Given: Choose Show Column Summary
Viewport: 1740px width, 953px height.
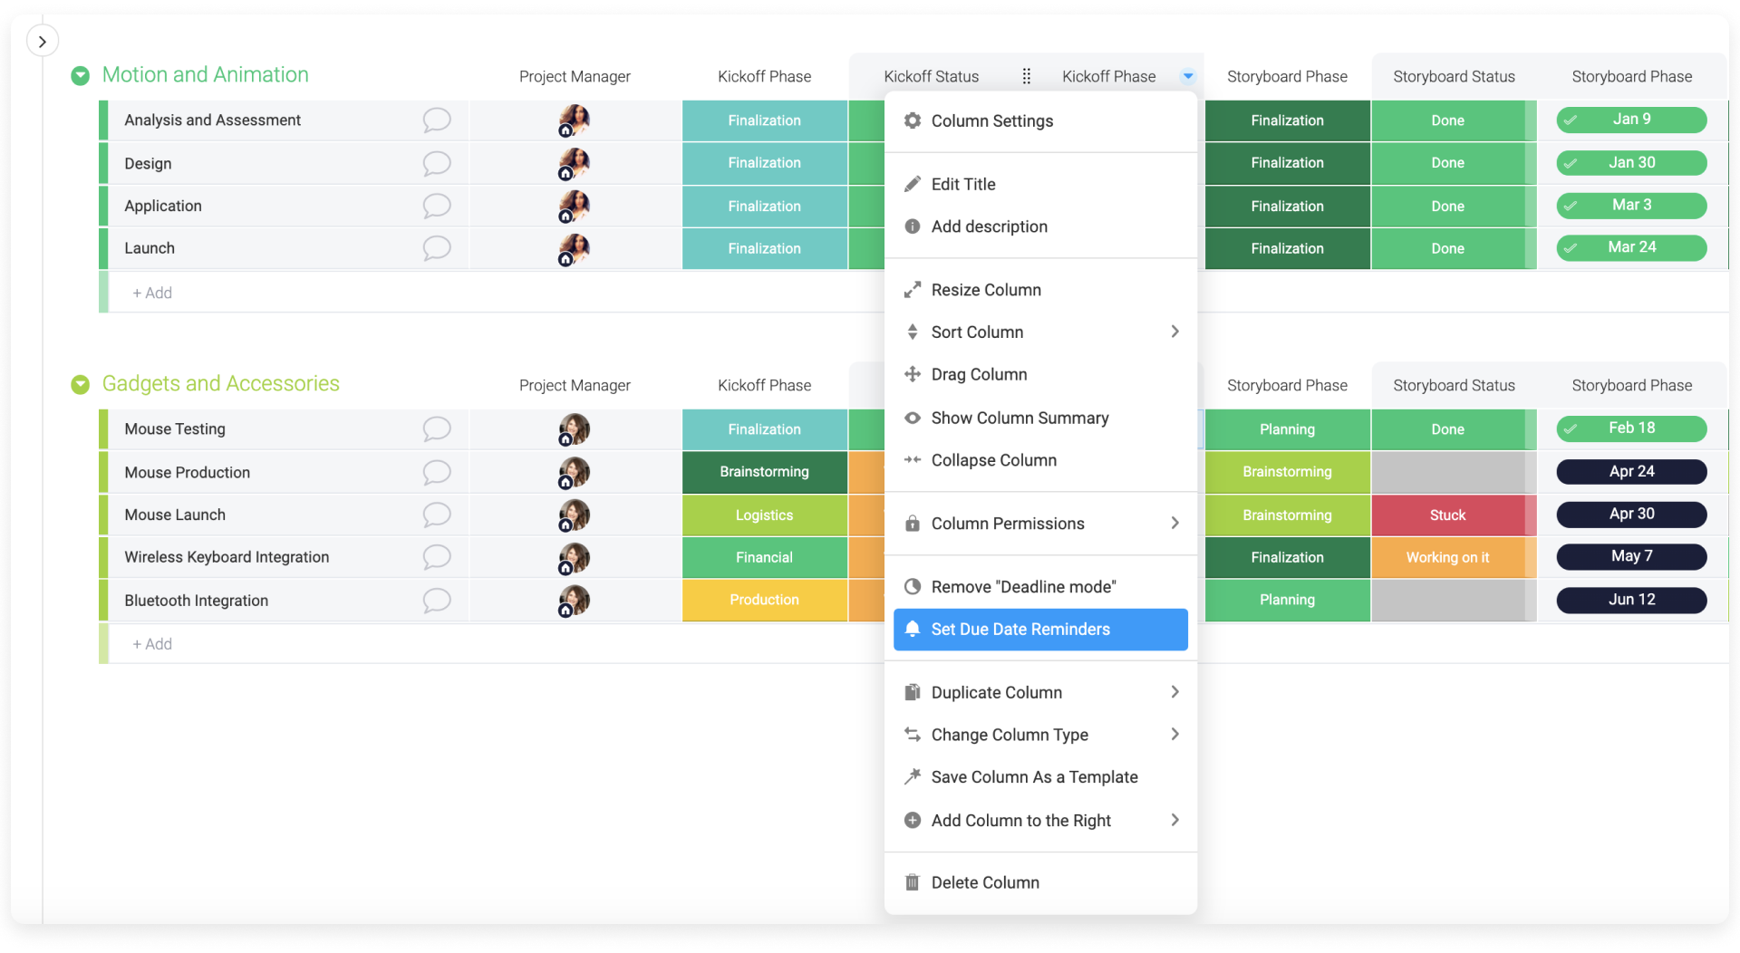Looking at the screenshot, I should tap(1040, 418).
